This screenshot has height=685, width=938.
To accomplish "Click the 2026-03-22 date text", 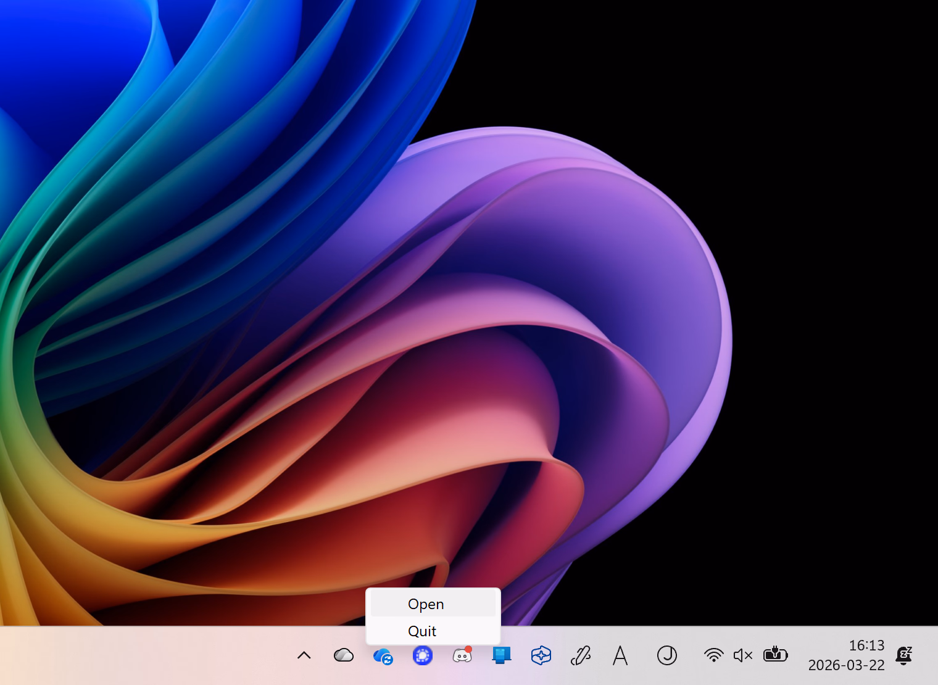I will (x=846, y=665).
